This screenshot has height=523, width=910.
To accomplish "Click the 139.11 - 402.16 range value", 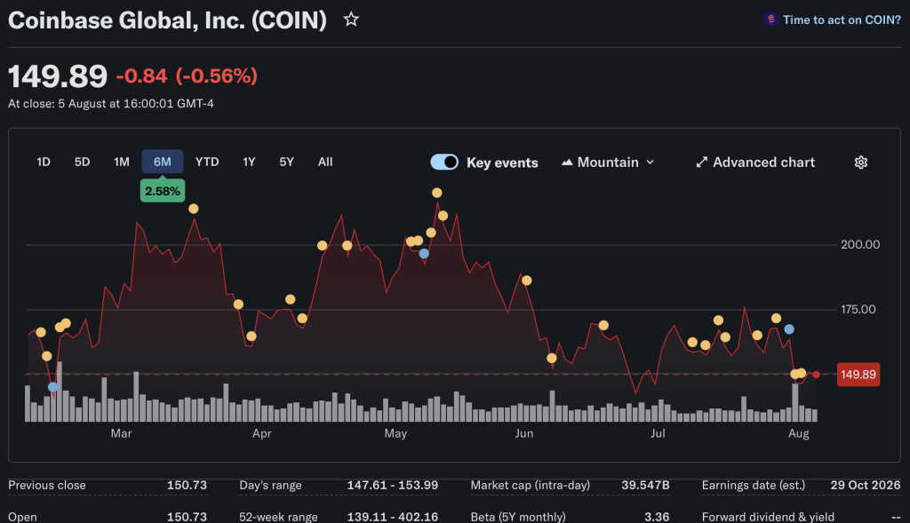I will click(392, 517).
